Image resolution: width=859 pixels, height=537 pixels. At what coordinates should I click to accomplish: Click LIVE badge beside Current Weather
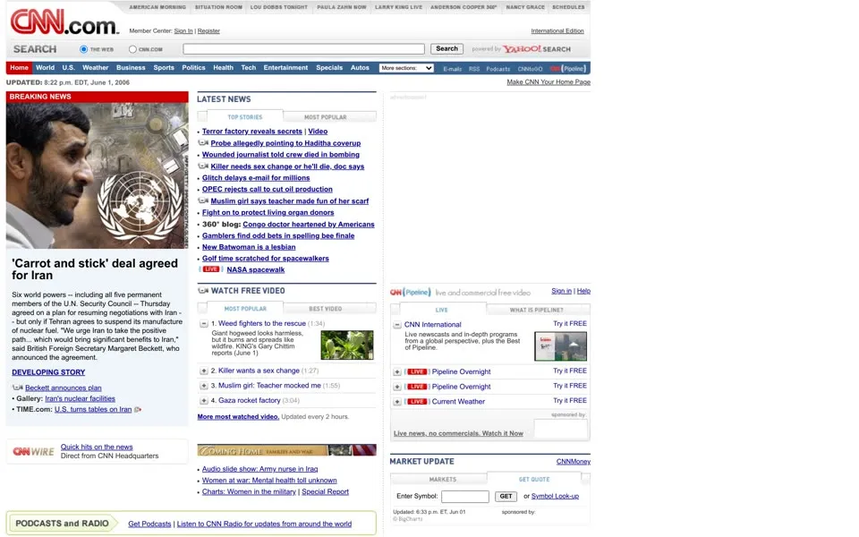pyautogui.click(x=417, y=401)
